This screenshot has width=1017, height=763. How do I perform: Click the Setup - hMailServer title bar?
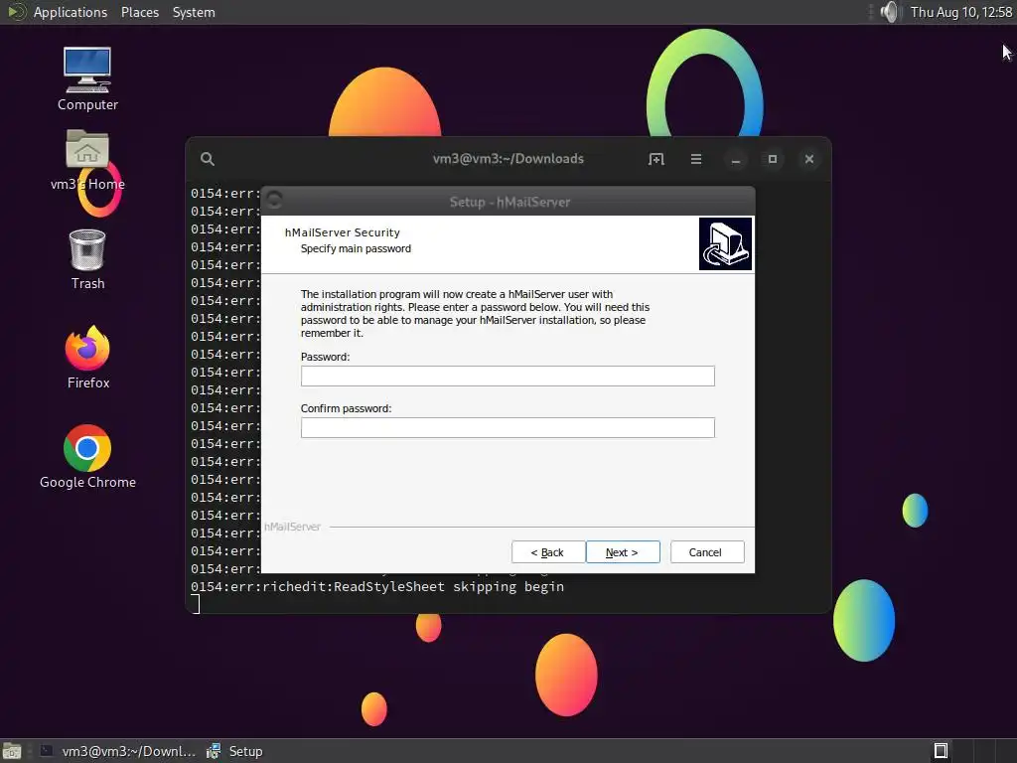(509, 202)
